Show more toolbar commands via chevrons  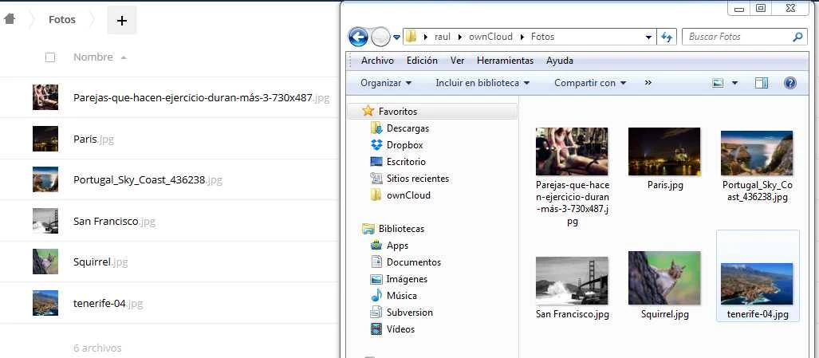coord(648,82)
